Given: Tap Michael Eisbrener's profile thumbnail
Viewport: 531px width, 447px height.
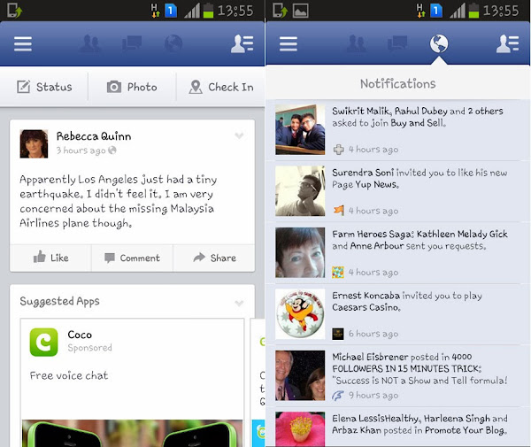Looking at the screenshot, I should click(x=300, y=375).
